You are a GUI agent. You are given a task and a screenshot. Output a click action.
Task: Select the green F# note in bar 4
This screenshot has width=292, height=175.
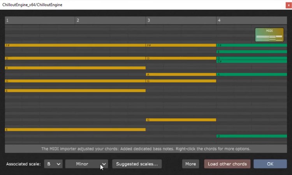click(x=252, y=45)
